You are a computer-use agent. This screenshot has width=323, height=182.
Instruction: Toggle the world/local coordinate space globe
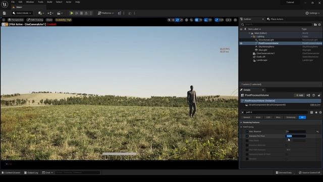click(x=187, y=20)
